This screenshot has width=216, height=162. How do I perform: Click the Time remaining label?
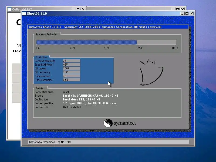click(x=44, y=80)
